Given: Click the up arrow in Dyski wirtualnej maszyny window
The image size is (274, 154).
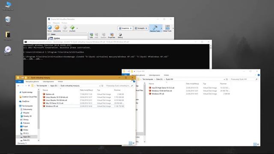Looking at the screenshot, I should click(29, 86).
